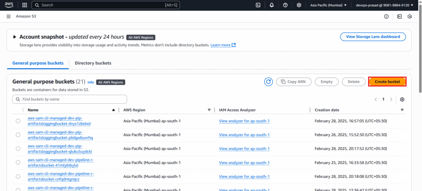Open bucket artifactsloggingbucket-qluku5uydcki link
The image size is (422, 191).
pos(60,149)
